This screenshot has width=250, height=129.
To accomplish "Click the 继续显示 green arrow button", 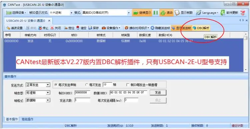I will click(x=142, y=13).
